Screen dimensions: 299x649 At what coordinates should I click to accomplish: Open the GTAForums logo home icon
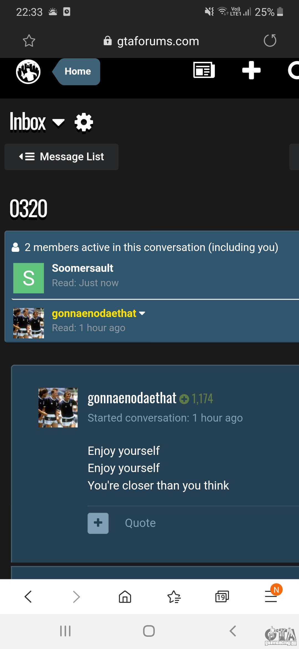pos(28,72)
